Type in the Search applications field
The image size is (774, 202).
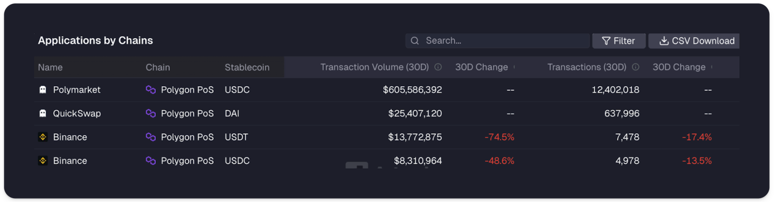(503, 41)
